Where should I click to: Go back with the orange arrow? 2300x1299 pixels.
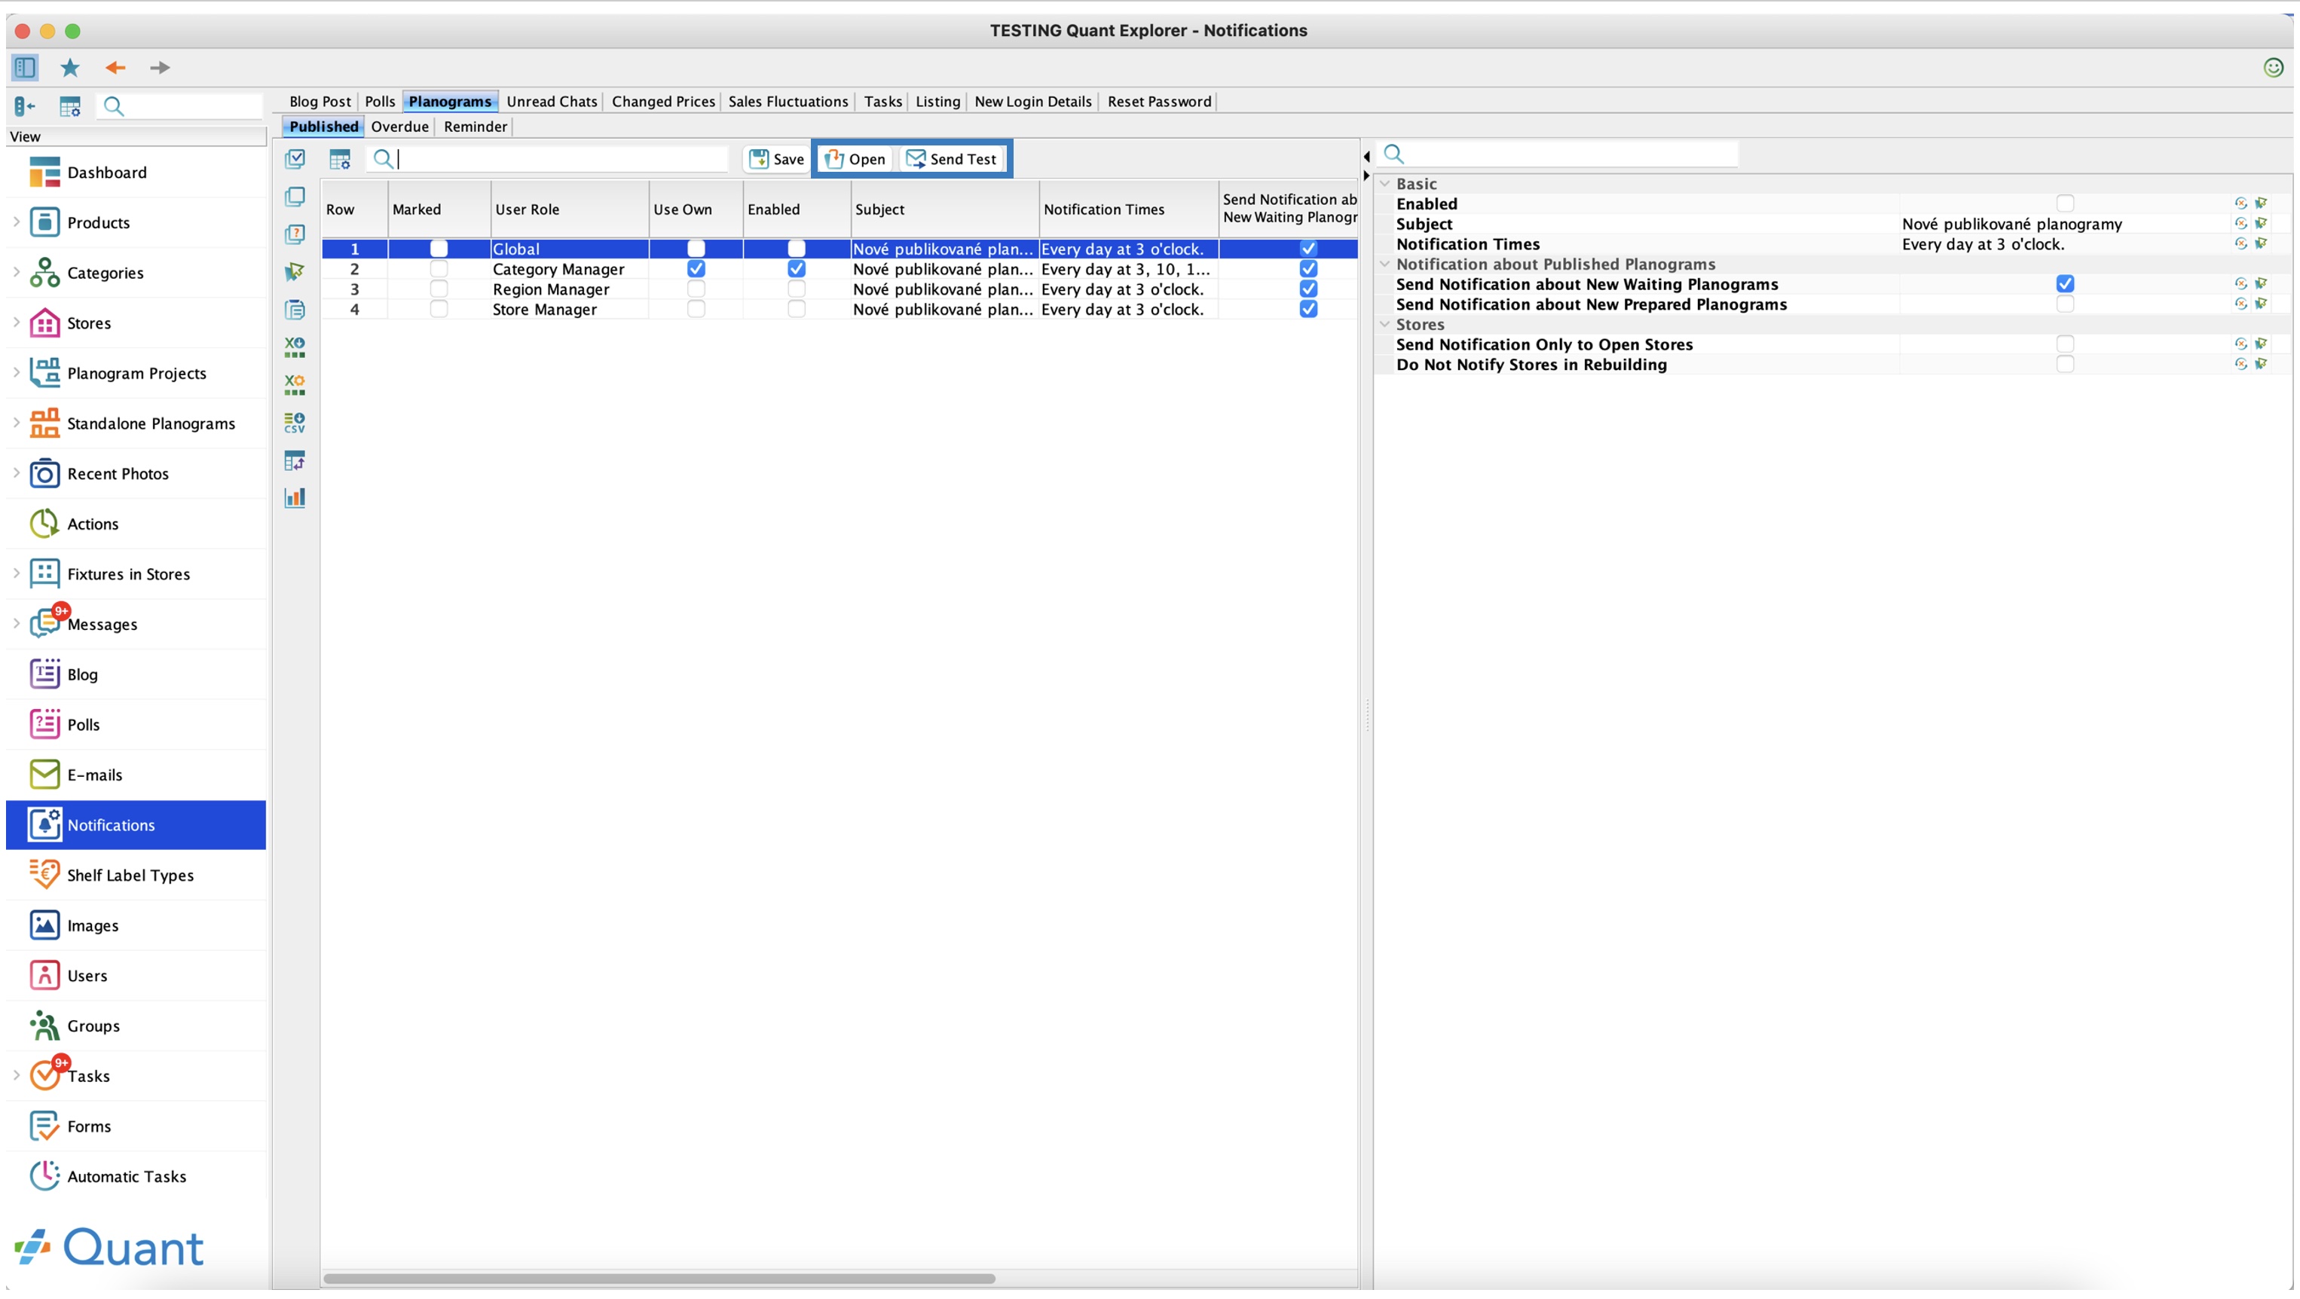tap(115, 68)
